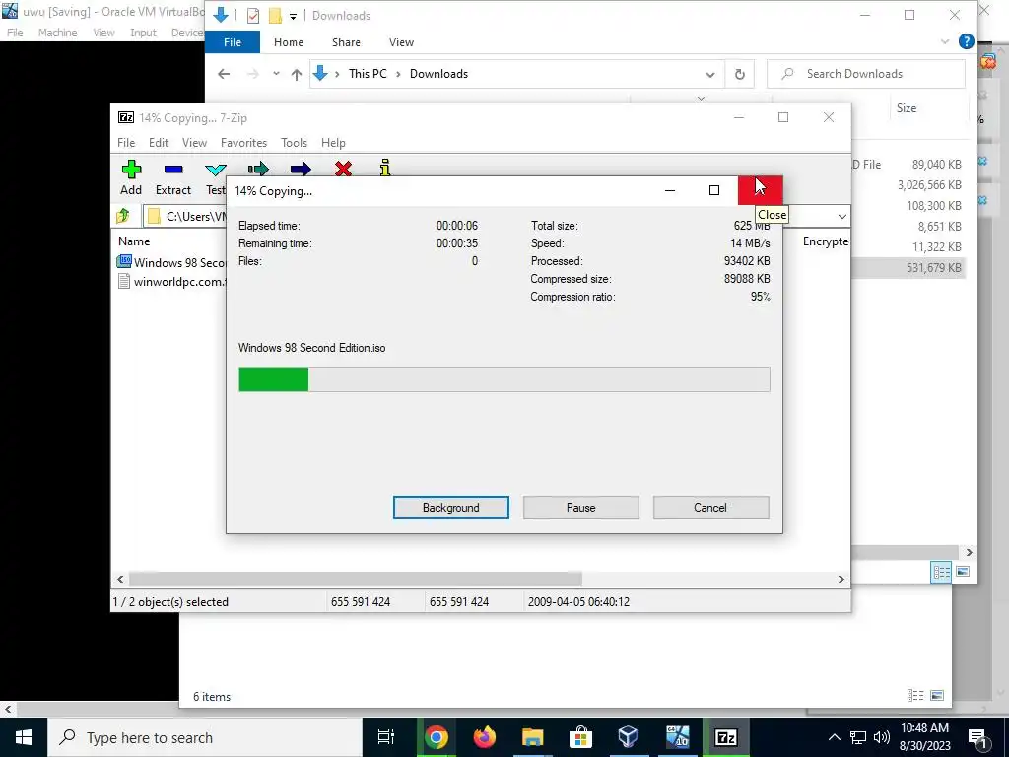Switch Explorer to details view icon
The image size is (1009, 757).
click(x=941, y=572)
